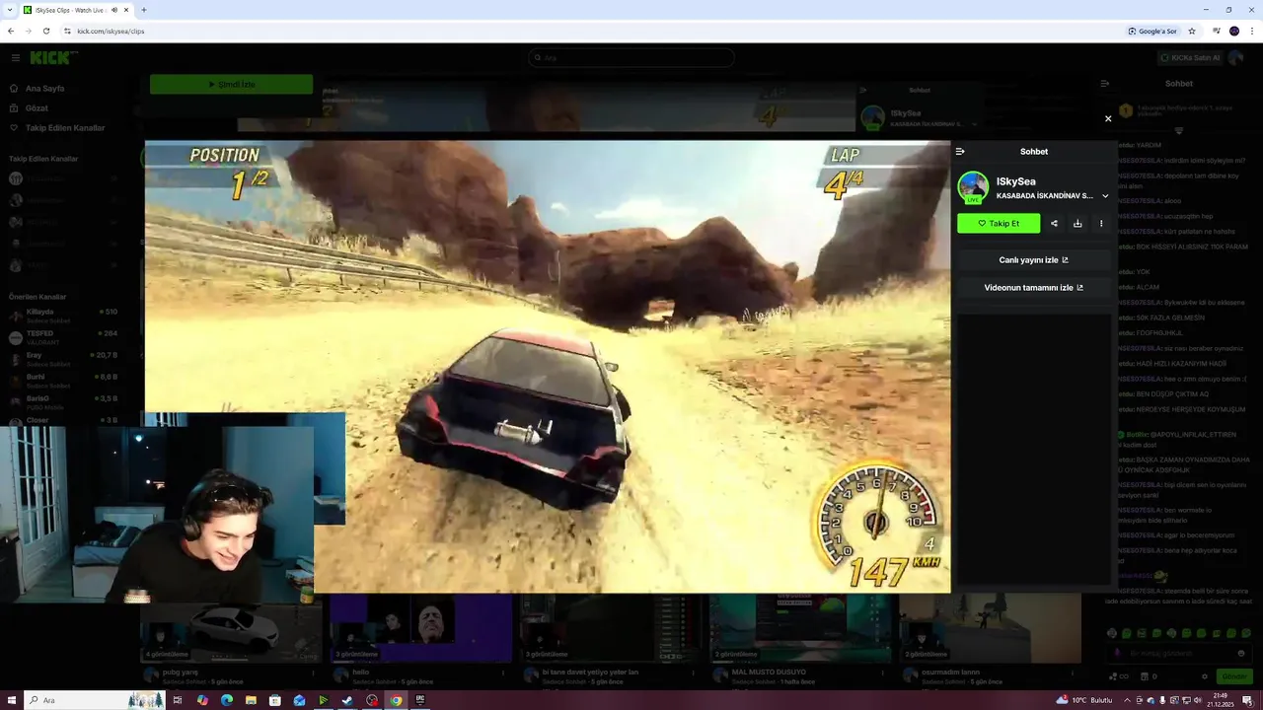Click the Takip Et follow button
1263x710 pixels.
(999, 224)
